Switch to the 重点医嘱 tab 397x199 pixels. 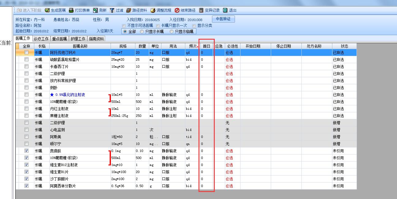tap(59, 39)
